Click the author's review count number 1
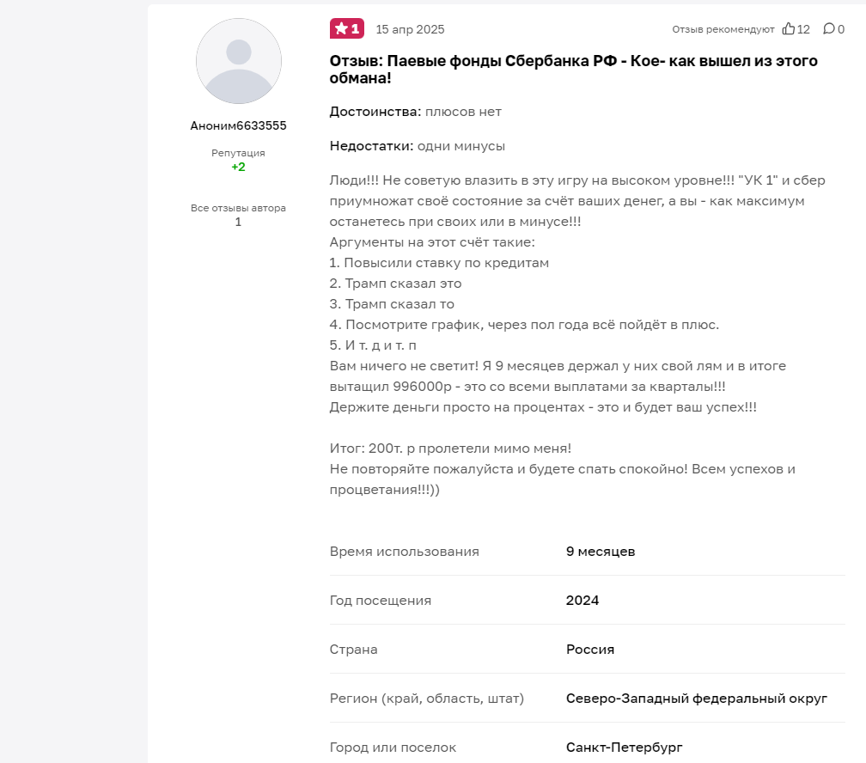The height and width of the screenshot is (763, 866). tap(239, 222)
